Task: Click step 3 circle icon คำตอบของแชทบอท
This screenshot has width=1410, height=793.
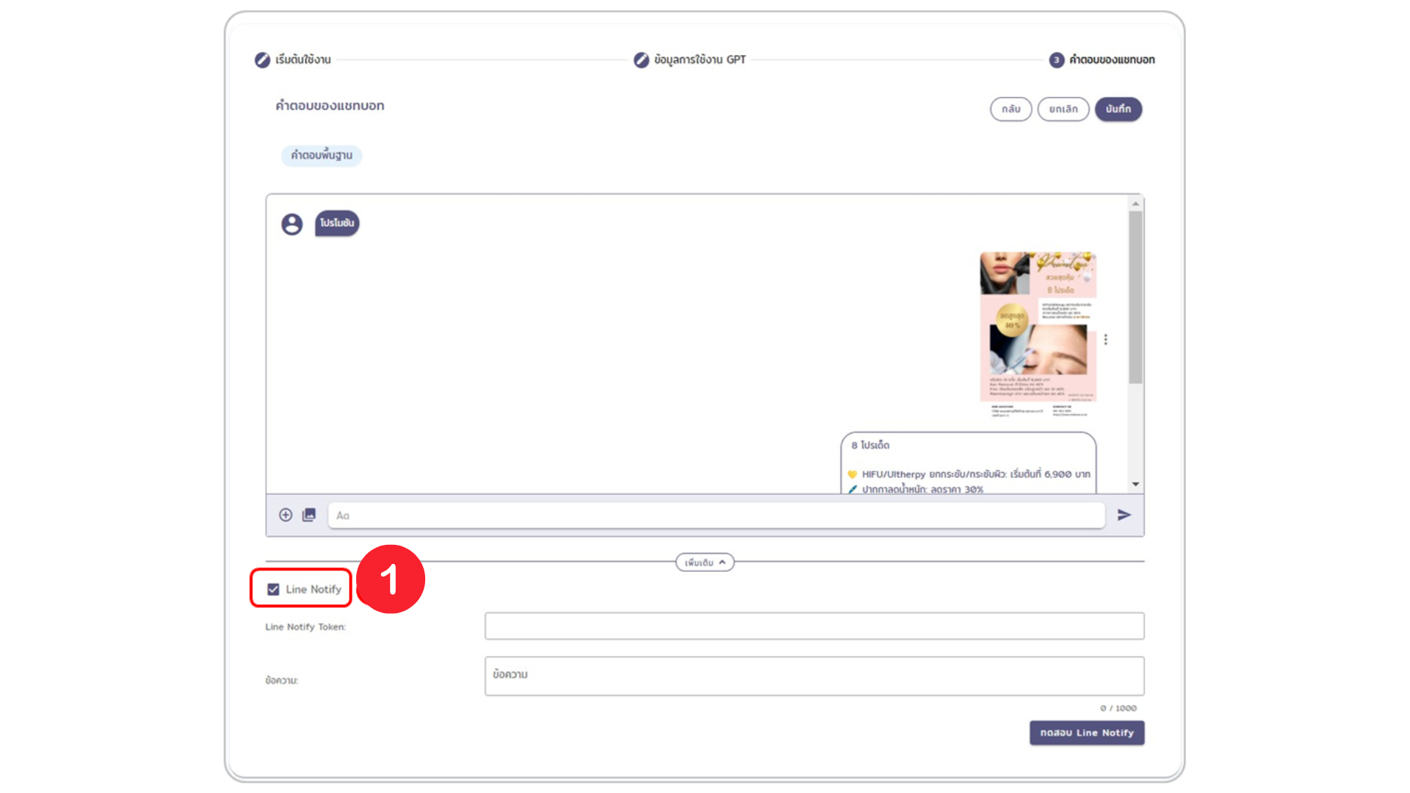Action: tap(1056, 60)
